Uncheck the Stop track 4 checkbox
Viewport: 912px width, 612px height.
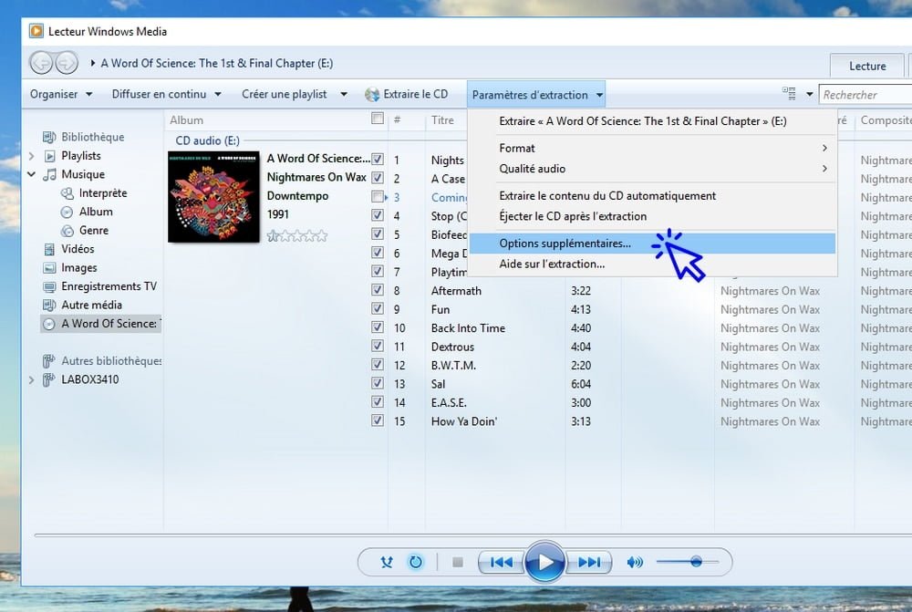click(x=378, y=215)
